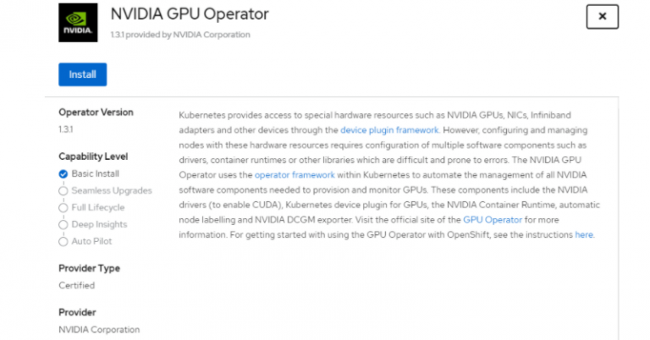The height and width of the screenshot is (340, 650).
Task: Click the Certified provider type value
Action: (77, 285)
